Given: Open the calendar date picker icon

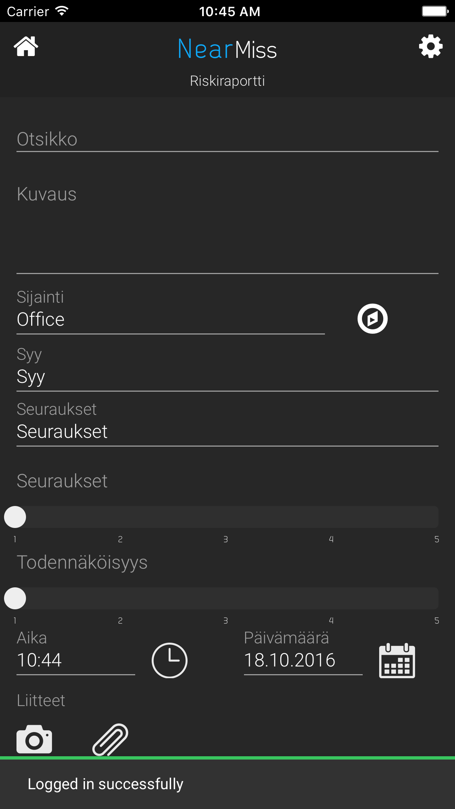Looking at the screenshot, I should (x=397, y=660).
